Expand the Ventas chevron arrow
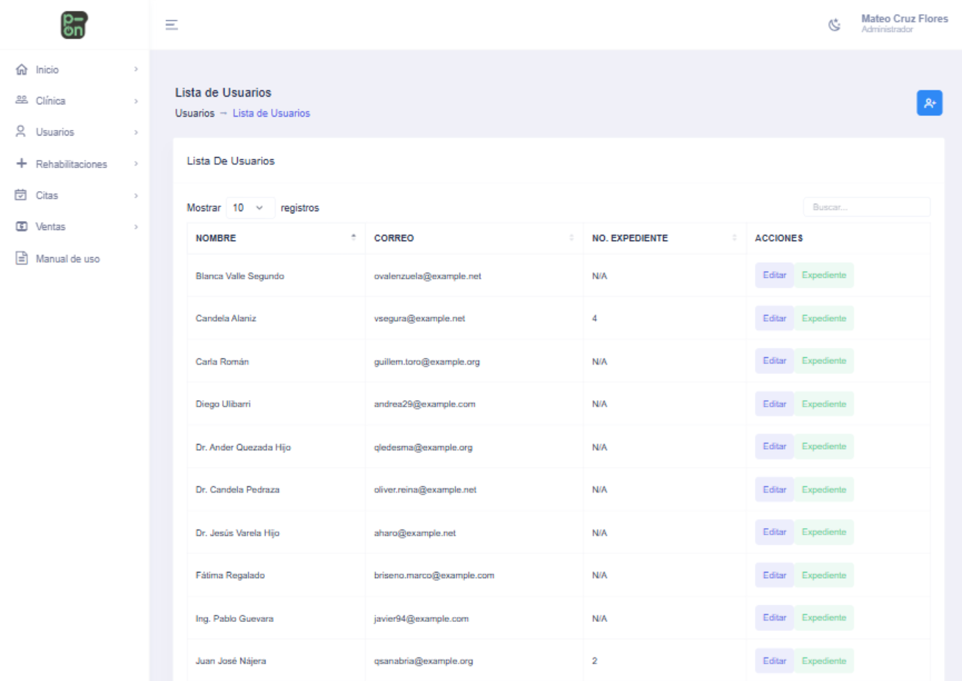This screenshot has height=681, width=962. coord(136,227)
